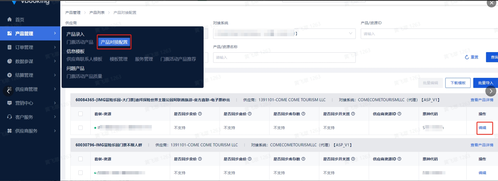Tick the first package row checkbox

81,128
